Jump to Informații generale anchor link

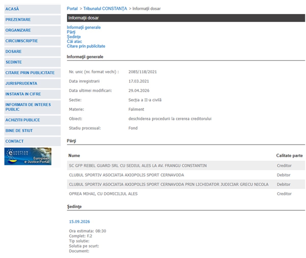tap(84, 27)
